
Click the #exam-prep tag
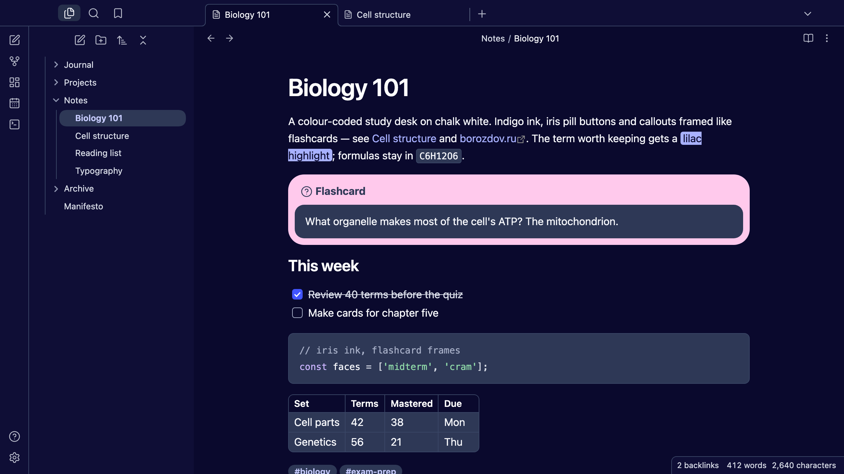click(371, 470)
